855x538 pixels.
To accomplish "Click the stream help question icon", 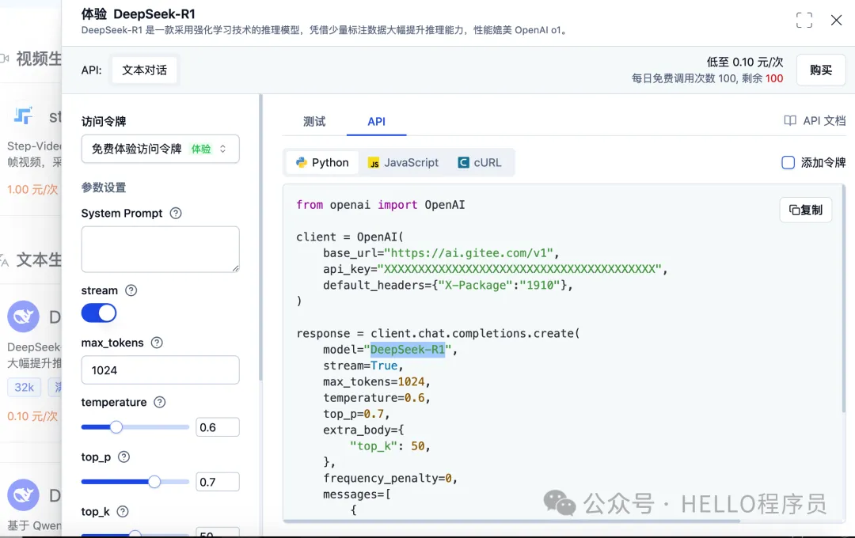I will (131, 290).
